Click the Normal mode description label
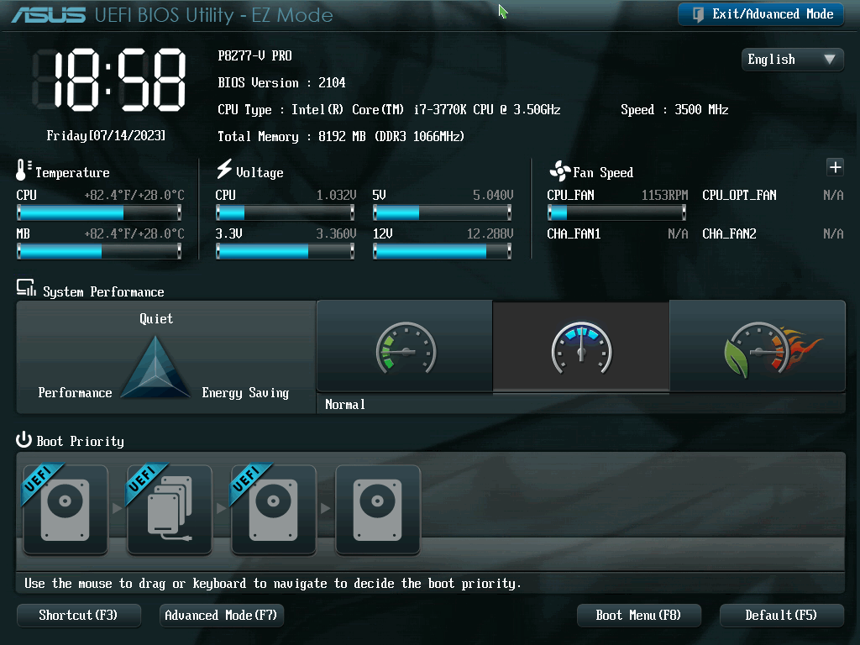The image size is (860, 645). (x=345, y=405)
